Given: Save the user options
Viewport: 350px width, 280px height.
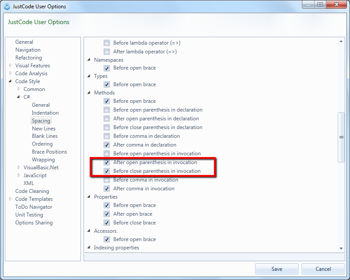Looking at the screenshot, I should (x=277, y=269).
